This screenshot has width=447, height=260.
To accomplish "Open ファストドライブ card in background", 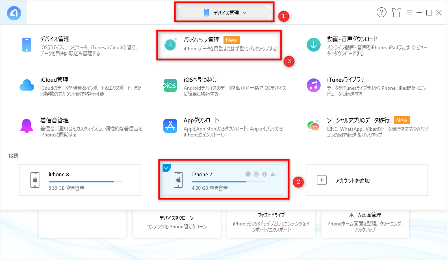I will tap(271, 224).
